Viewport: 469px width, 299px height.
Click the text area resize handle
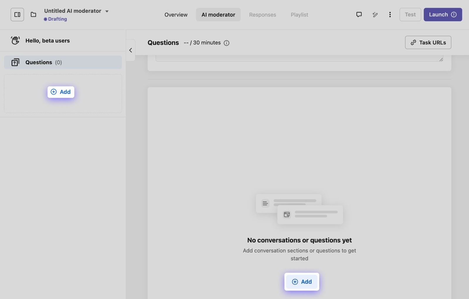pos(441,59)
